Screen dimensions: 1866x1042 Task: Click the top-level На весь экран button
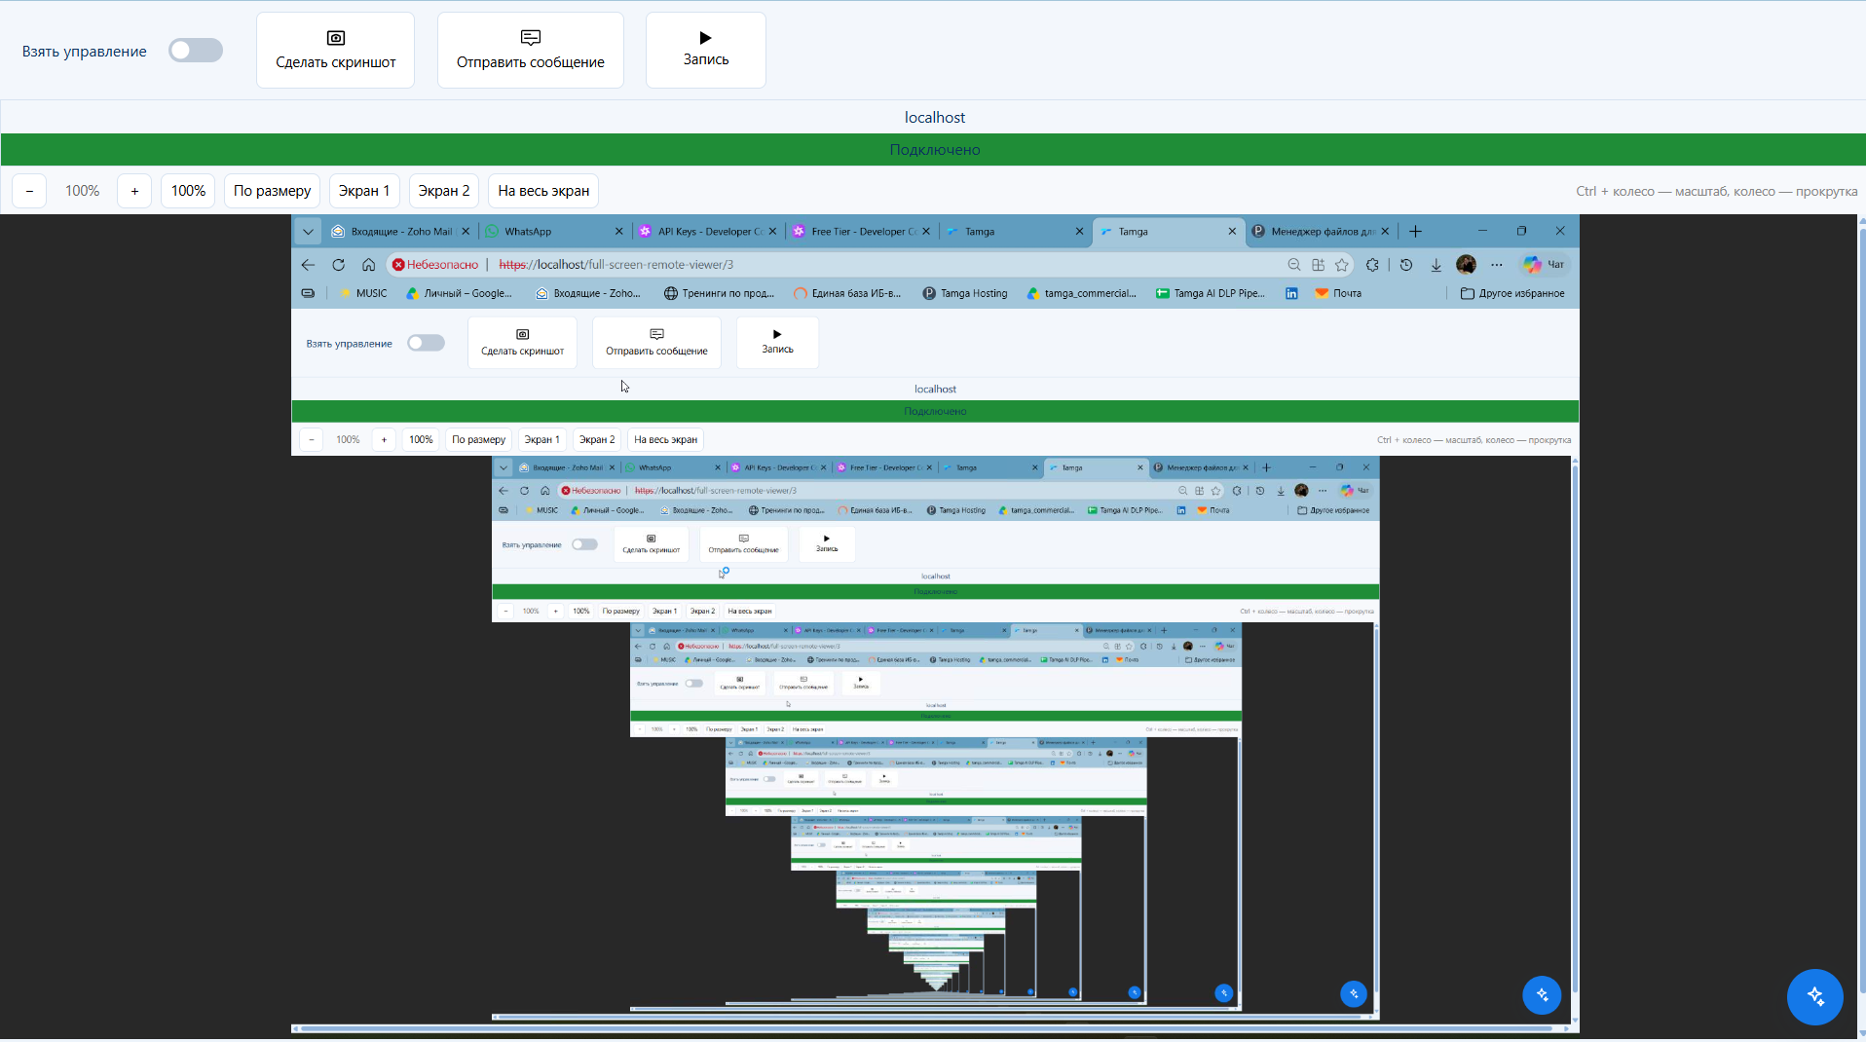(x=543, y=191)
